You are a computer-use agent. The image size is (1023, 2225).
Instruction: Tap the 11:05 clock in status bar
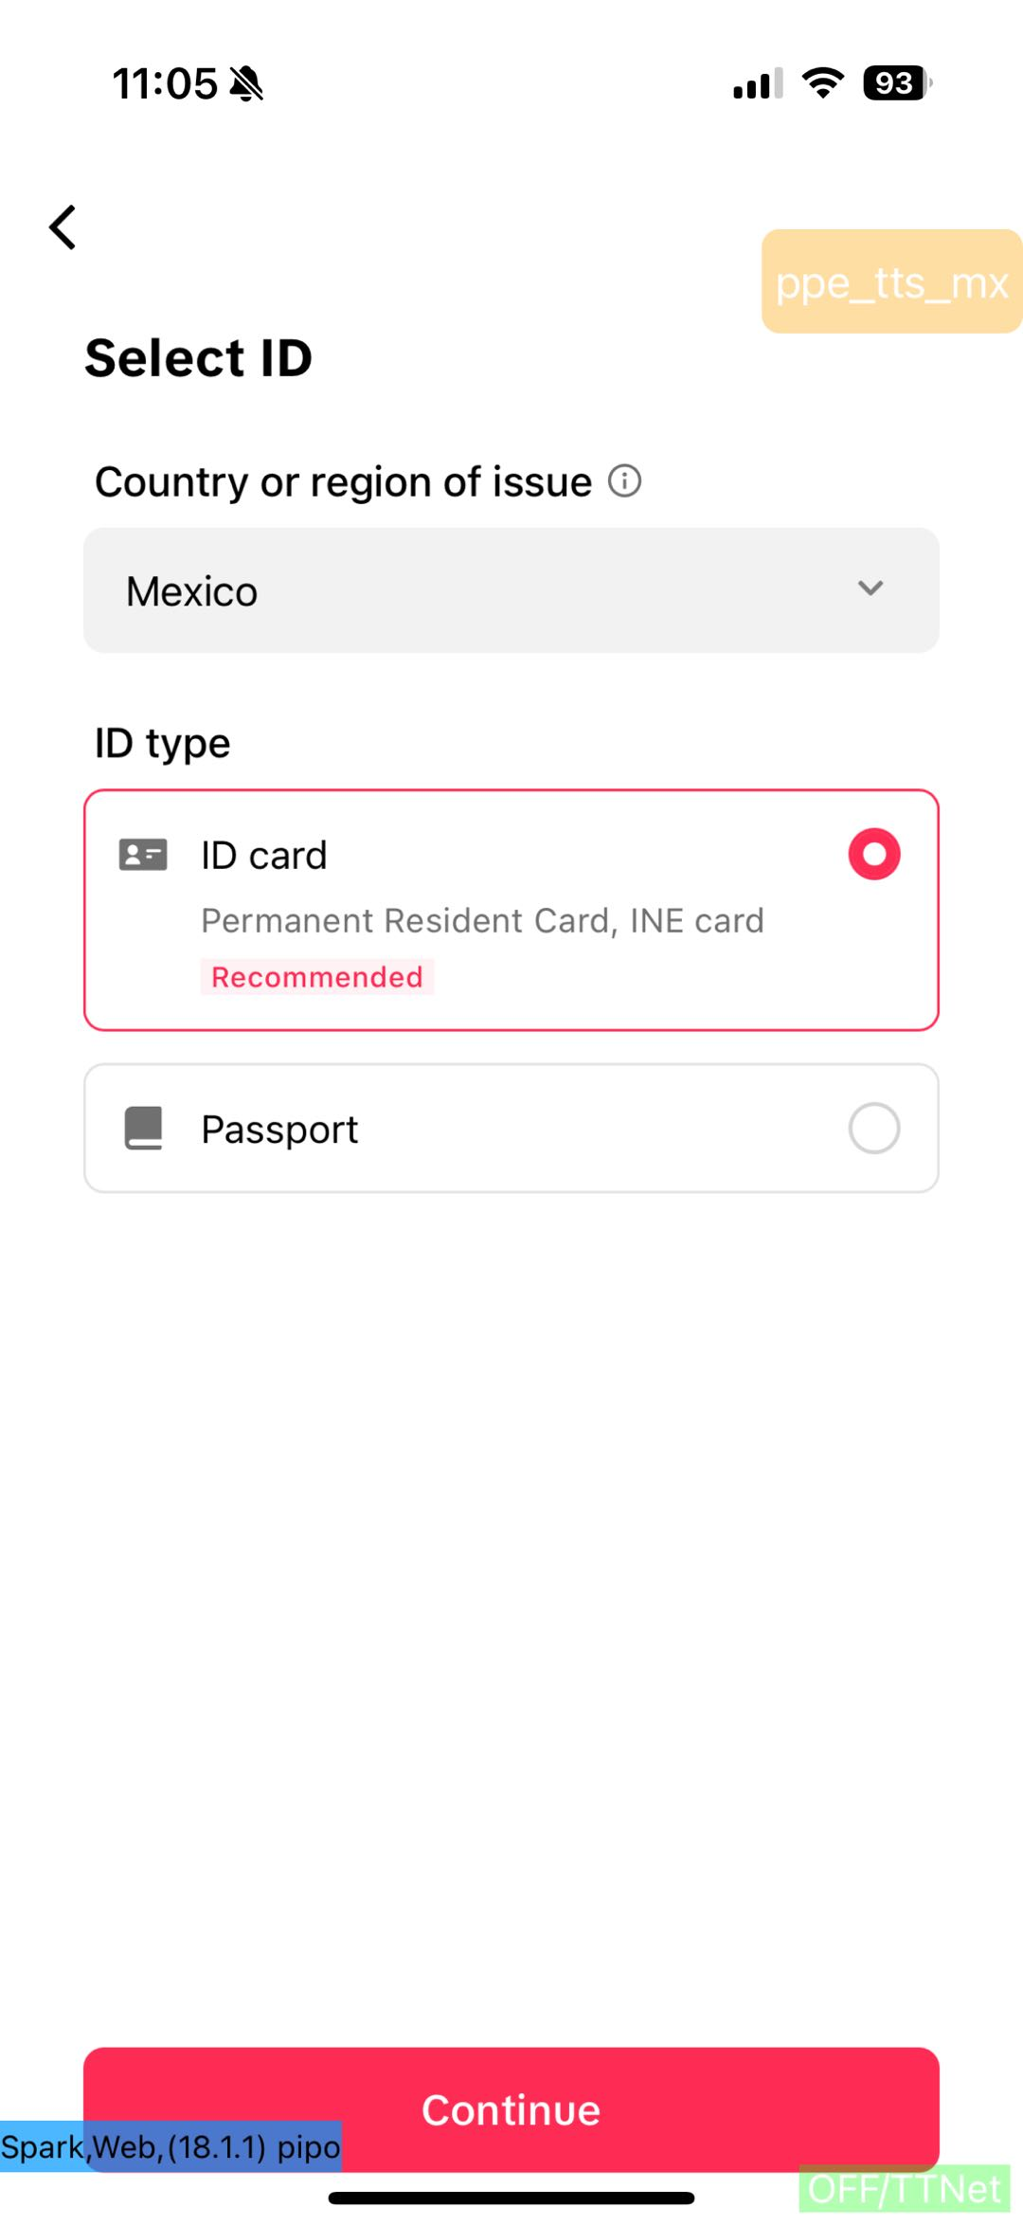pos(165,83)
